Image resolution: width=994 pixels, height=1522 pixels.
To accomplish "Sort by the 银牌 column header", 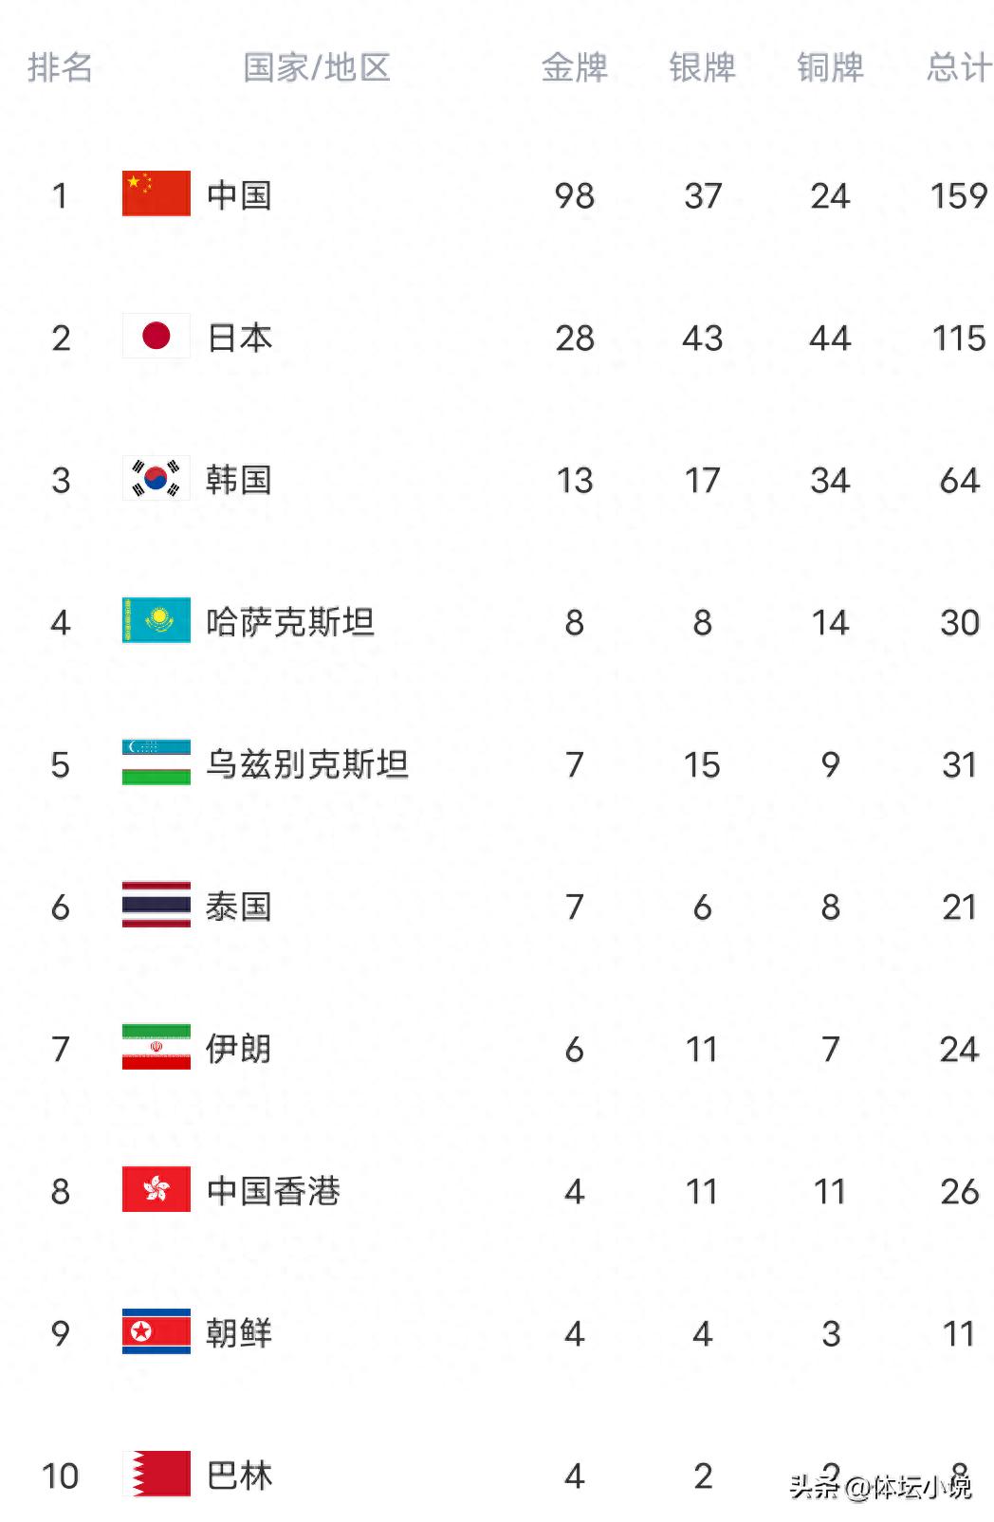I will [x=702, y=67].
